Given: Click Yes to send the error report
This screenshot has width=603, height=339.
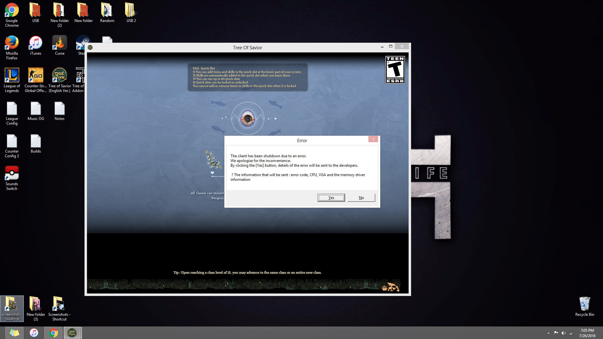Looking at the screenshot, I should pos(331,197).
